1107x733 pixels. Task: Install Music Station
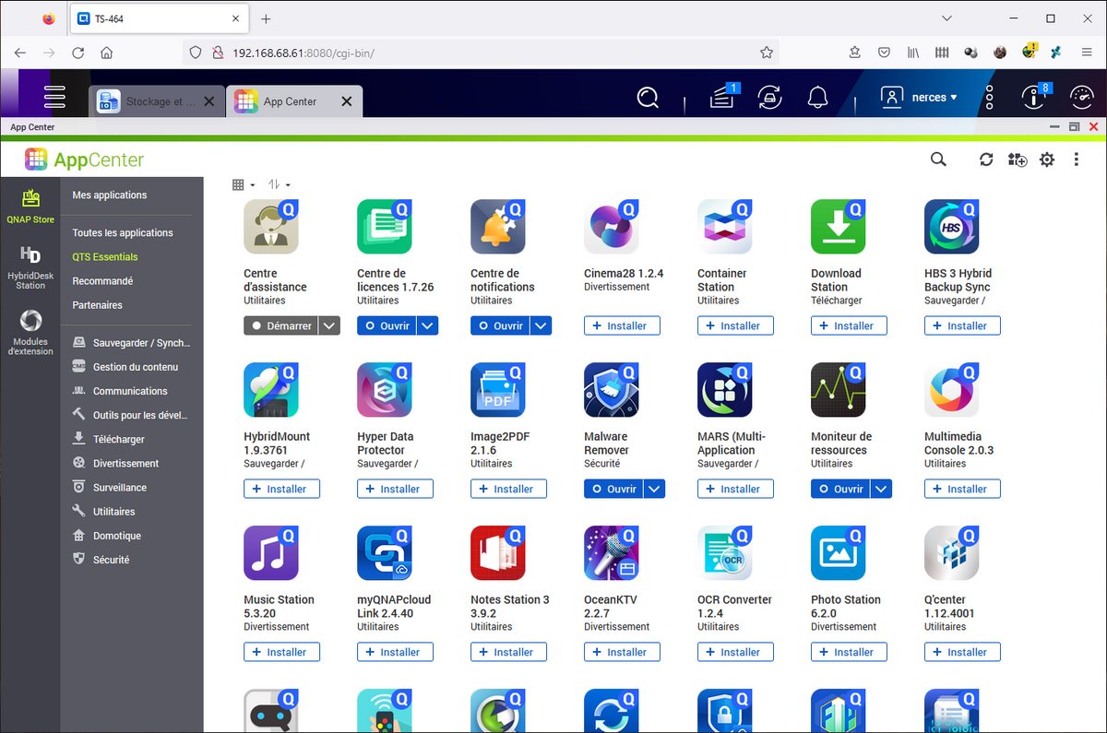(x=281, y=652)
